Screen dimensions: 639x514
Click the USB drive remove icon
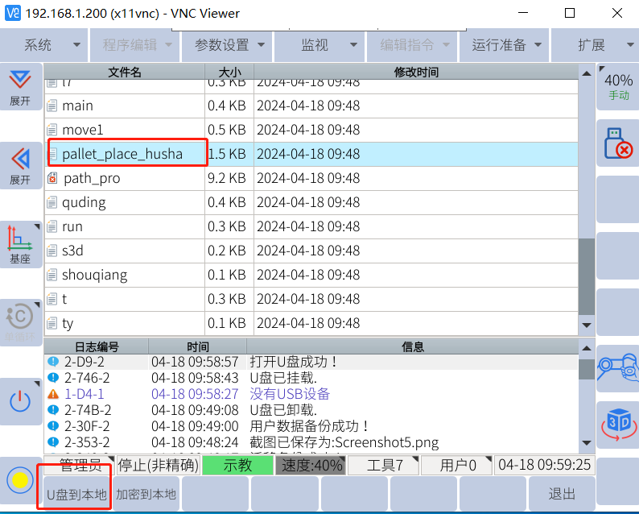coord(617,143)
